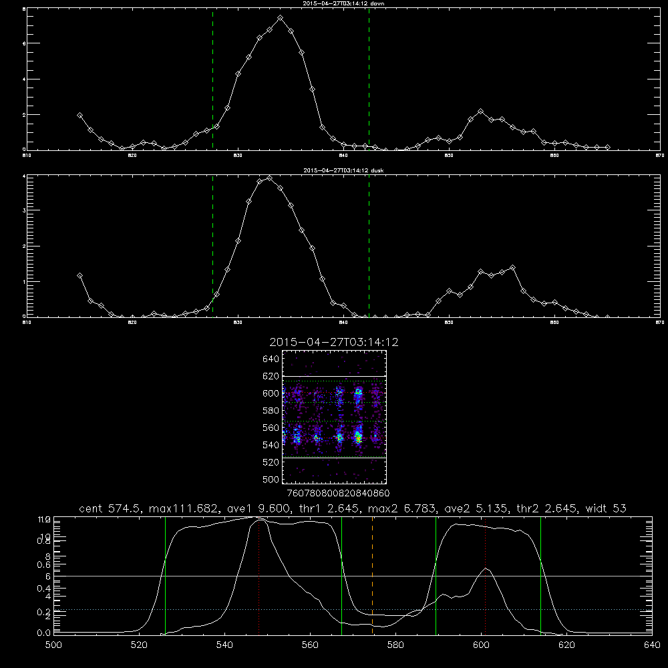Click the '640' y-axis label beside the spectral image
Viewport: 668px width, 668px height.
pos(271,359)
